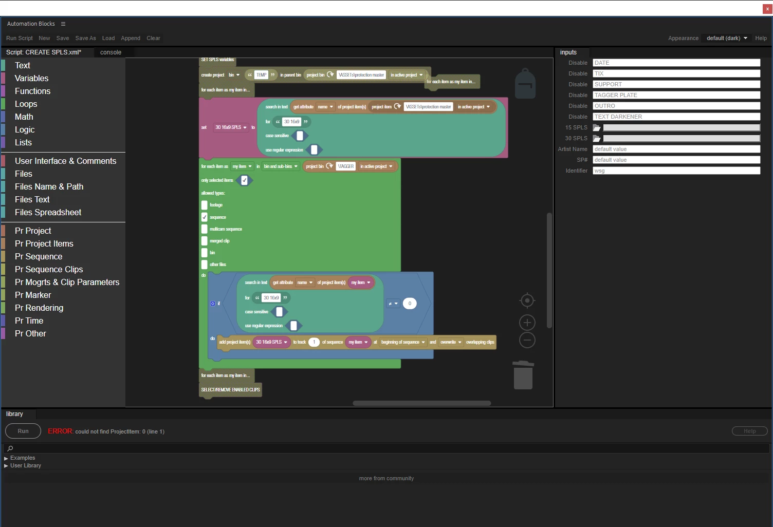Click the Identifier input field
The image size is (773, 527).
(676, 171)
